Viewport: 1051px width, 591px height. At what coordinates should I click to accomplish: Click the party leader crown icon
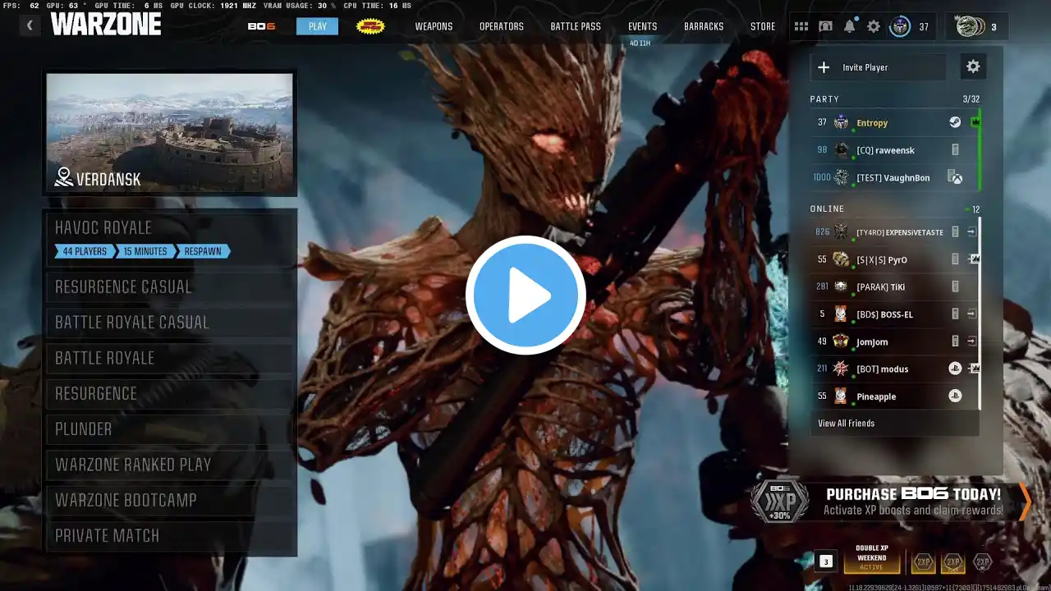pos(975,122)
